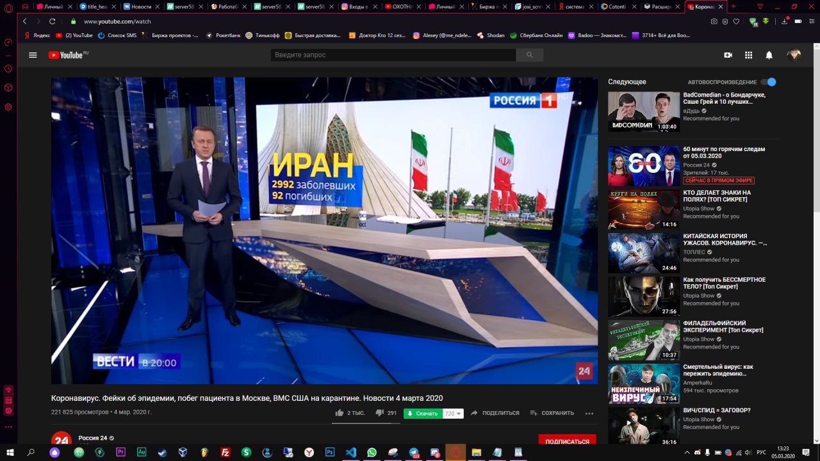Click the green Скачать button

[x=423, y=414]
